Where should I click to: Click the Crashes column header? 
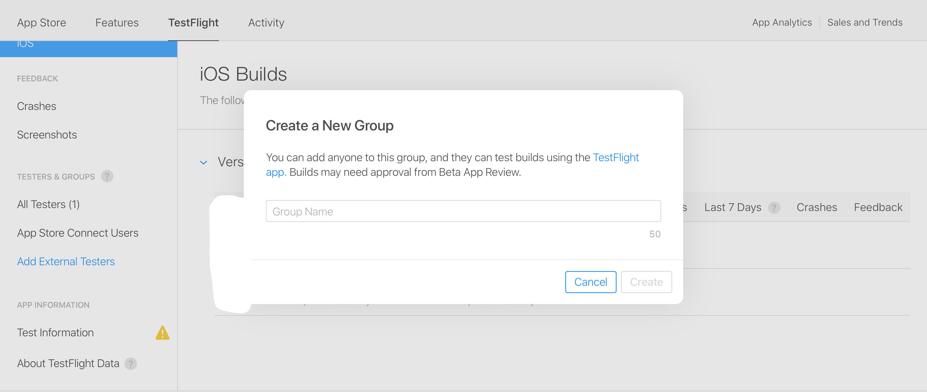point(817,207)
